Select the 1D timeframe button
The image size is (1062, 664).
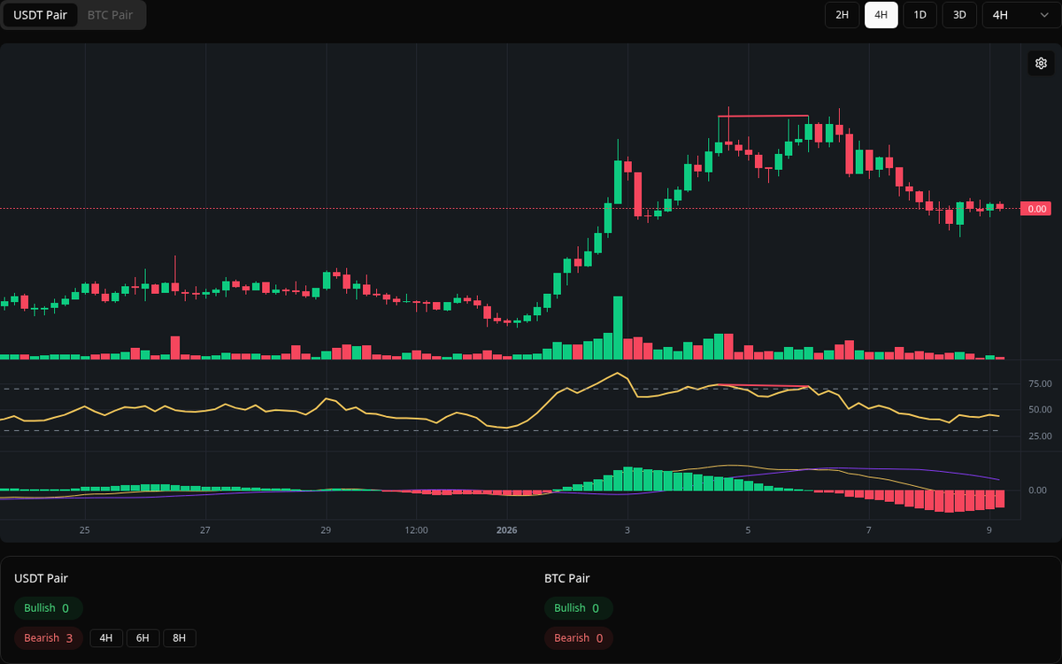tap(920, 15)
